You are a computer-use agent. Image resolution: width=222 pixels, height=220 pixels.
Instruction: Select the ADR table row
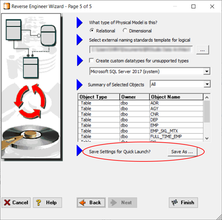pyautogui.click(x=141, y=103)
